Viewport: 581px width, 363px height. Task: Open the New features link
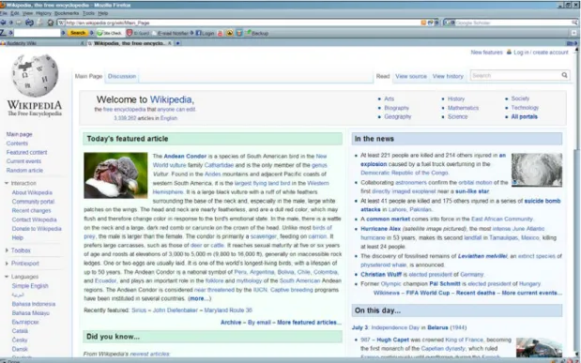pos(486,53)
